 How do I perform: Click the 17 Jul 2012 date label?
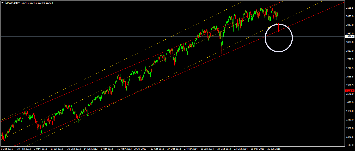57,149
